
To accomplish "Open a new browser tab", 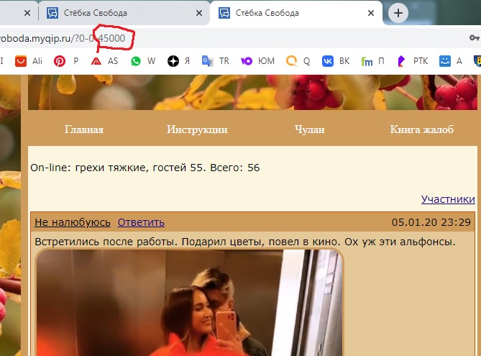I will coord(398,13).
